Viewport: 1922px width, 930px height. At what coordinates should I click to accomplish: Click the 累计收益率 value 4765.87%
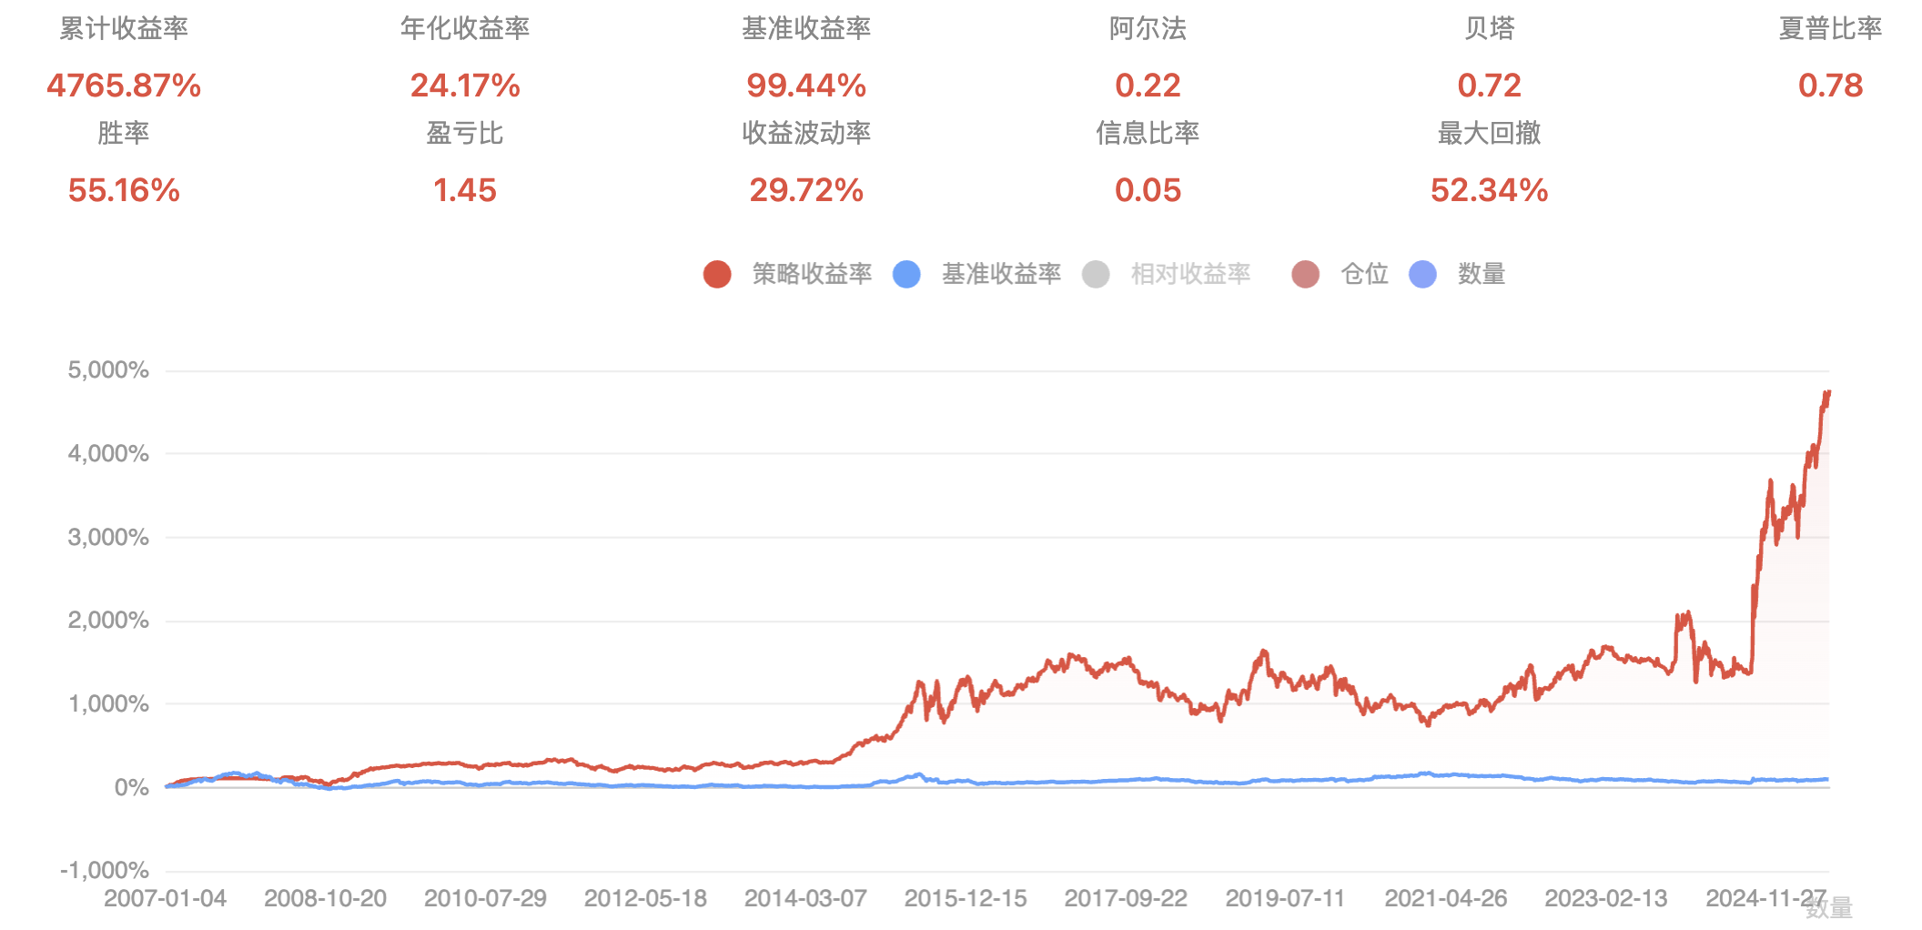pos(124,86)
